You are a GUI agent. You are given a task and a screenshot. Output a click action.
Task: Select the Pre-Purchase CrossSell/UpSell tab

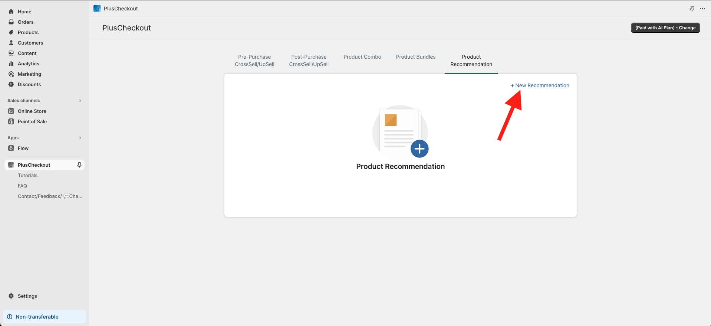[254, 61]
